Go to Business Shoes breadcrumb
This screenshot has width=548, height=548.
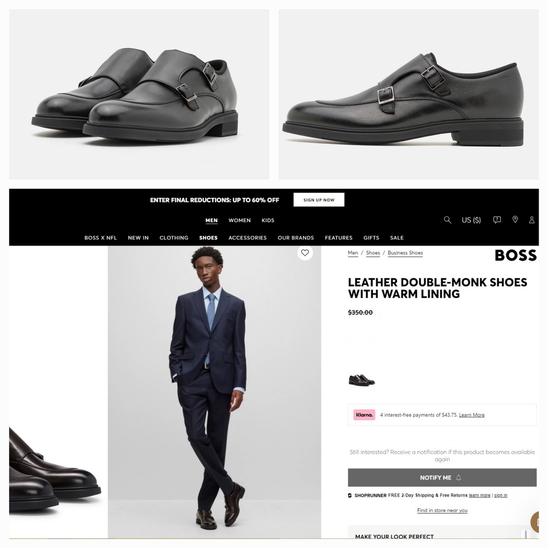pos(405,253)
